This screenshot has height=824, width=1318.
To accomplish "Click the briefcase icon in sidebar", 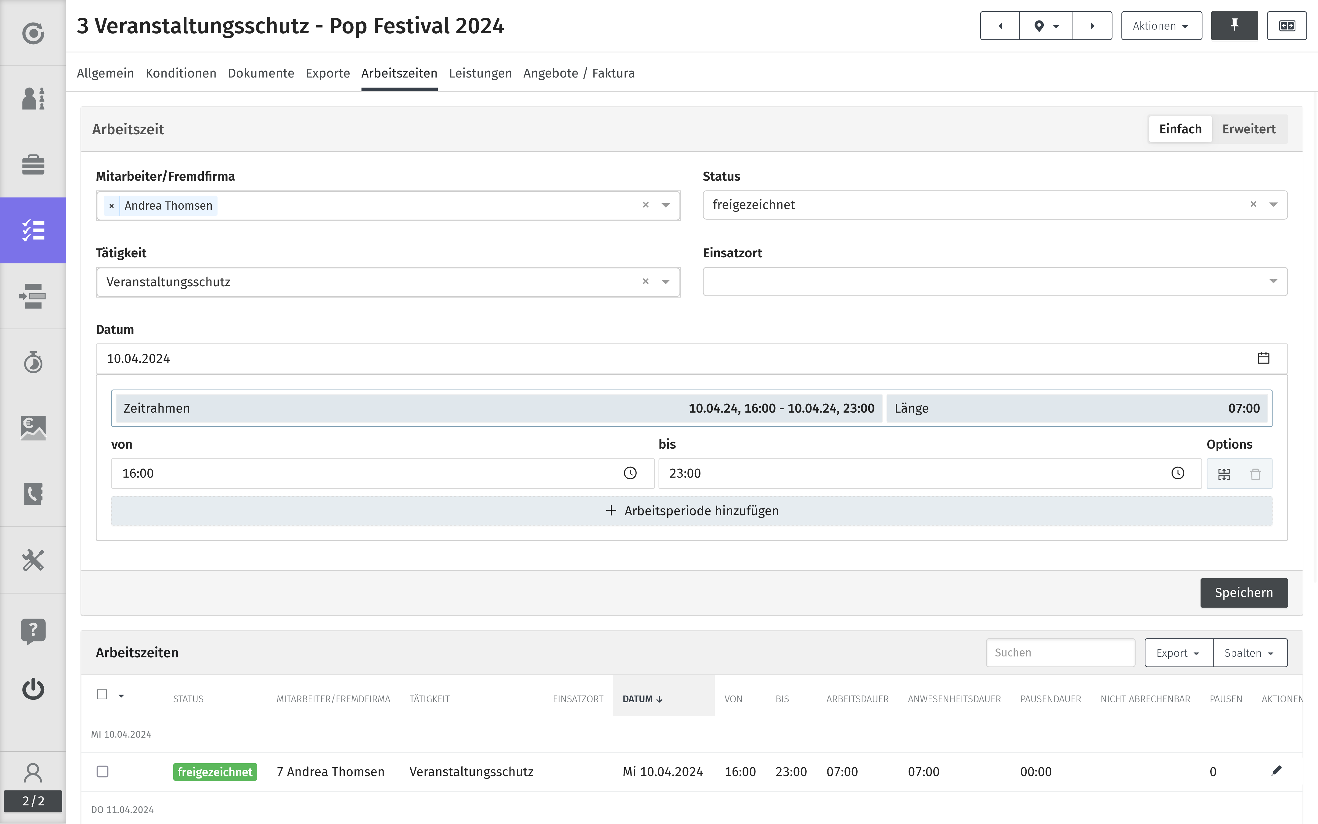I will (x=33, y=164).
